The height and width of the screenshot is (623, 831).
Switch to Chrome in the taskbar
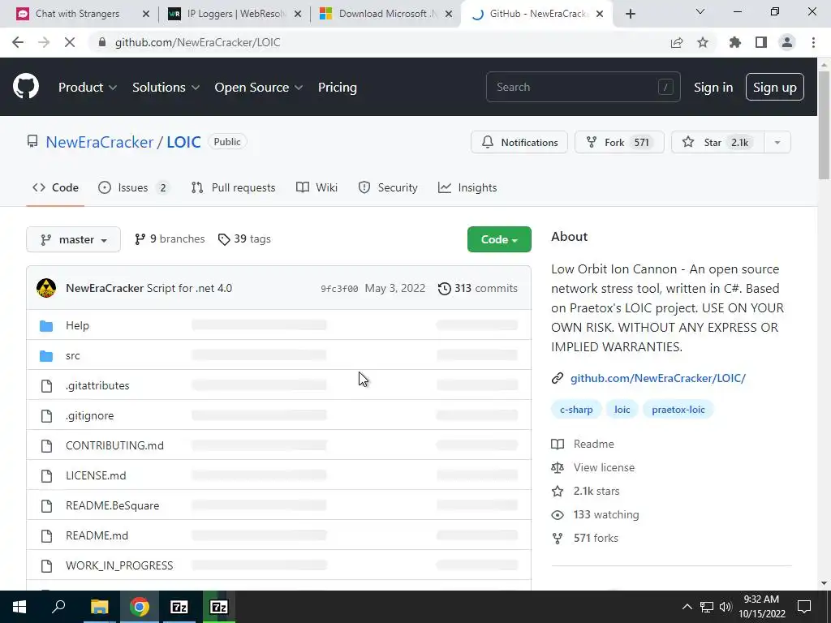(x=140, y=607)
